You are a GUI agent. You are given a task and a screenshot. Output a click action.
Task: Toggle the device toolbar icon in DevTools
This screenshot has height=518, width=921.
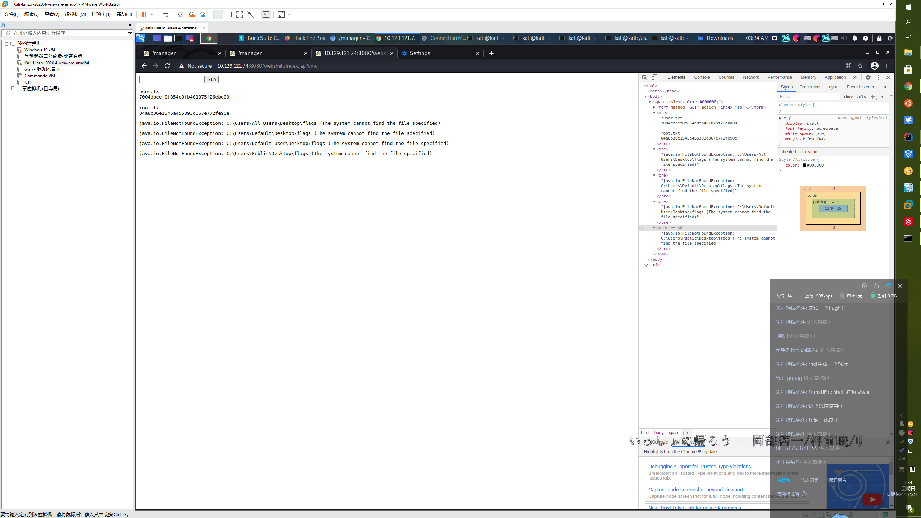tap(654, 77)
